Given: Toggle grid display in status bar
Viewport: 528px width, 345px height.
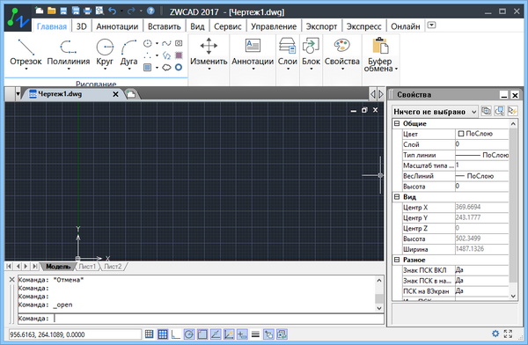Looking at the screenshot, I should click(x=162, y=334).
